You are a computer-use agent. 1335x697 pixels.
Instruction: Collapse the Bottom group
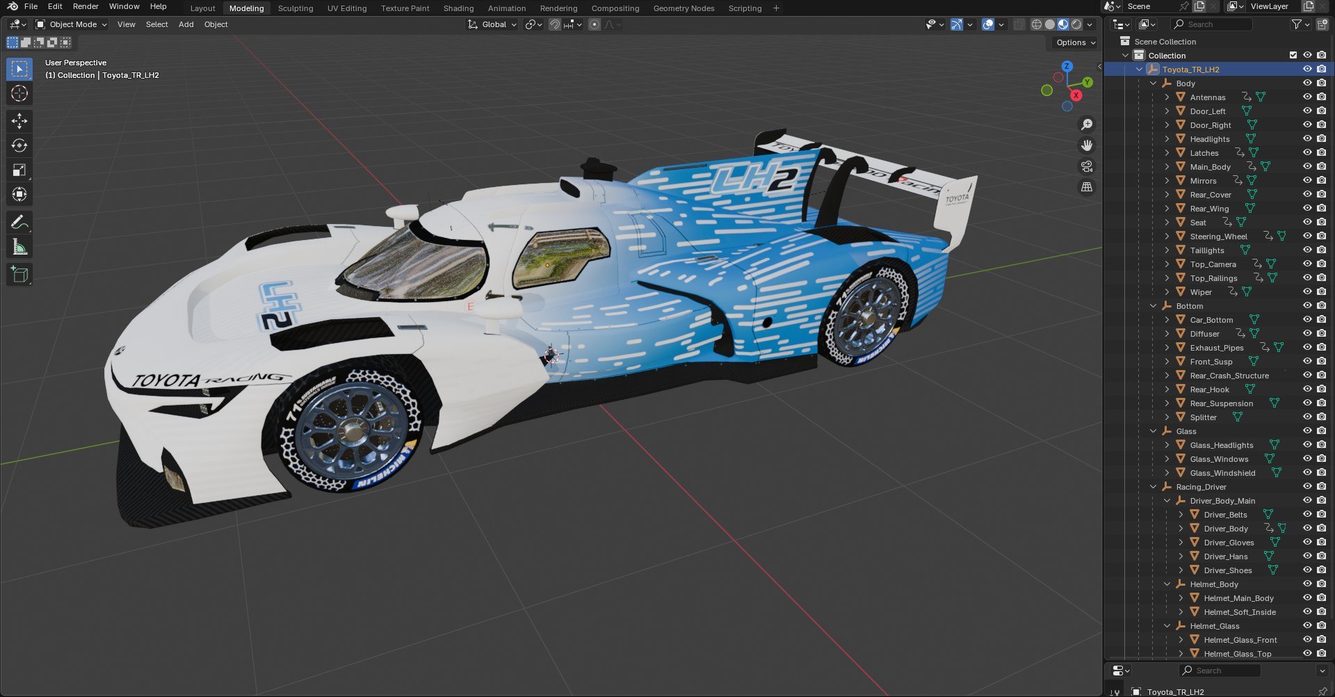pyautogui.click(x=1153, y=306)
